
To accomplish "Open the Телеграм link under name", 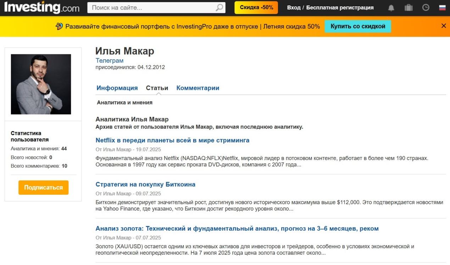I will [110, 61].
